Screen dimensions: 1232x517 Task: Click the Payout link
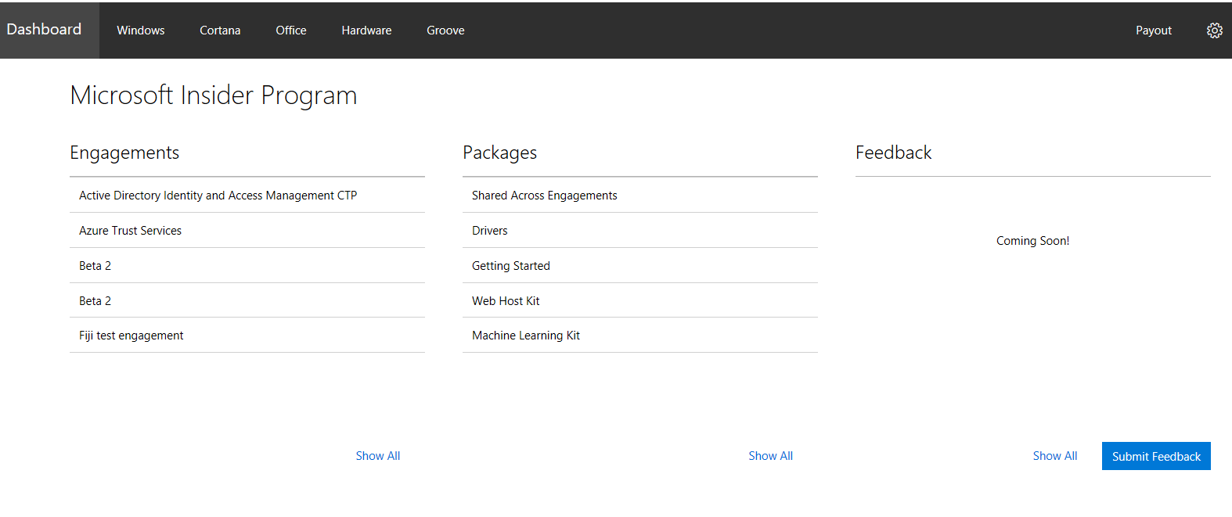point(1154,31)
